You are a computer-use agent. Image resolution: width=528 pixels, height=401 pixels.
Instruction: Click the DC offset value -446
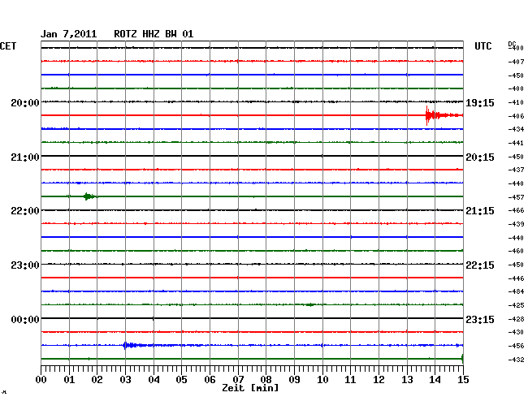click(516, 278)
